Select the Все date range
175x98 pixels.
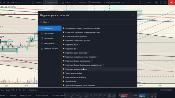(24, 90)
